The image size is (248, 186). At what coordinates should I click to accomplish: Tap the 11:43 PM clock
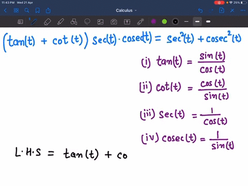coord(8,3)
